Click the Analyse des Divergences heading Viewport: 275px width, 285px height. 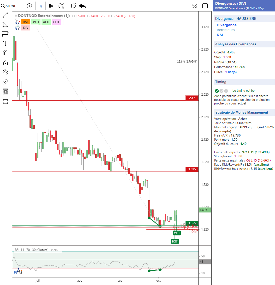tap(236, 44)
